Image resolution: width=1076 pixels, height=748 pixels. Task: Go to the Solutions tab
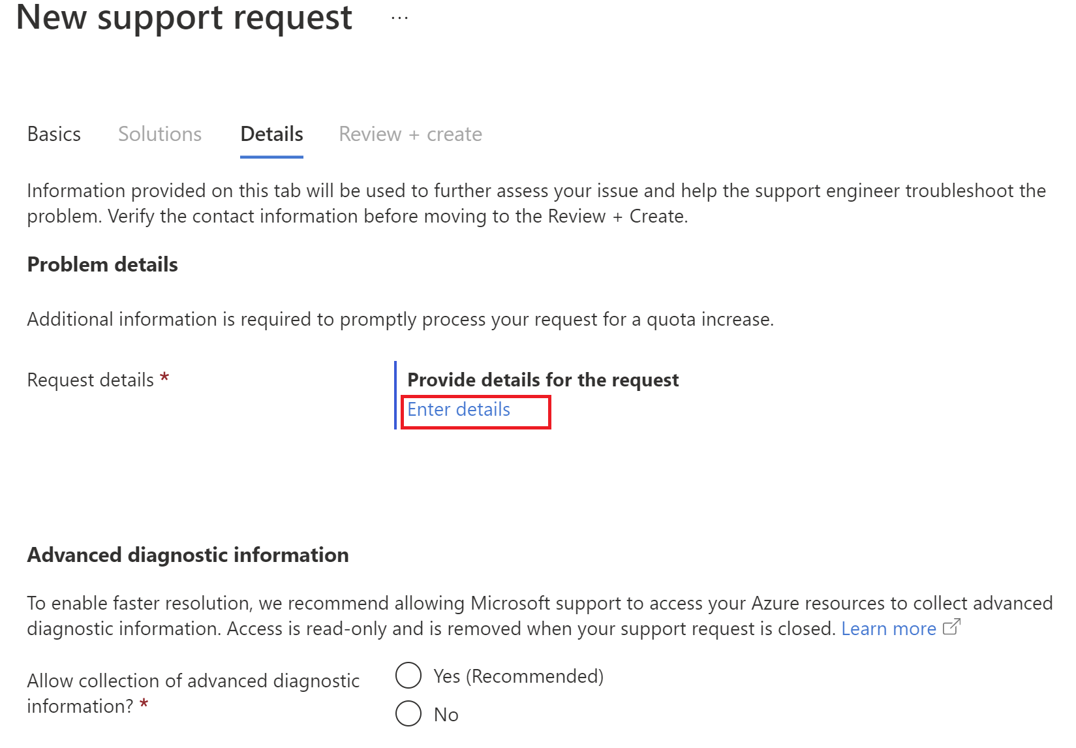(x=160, y=134)
